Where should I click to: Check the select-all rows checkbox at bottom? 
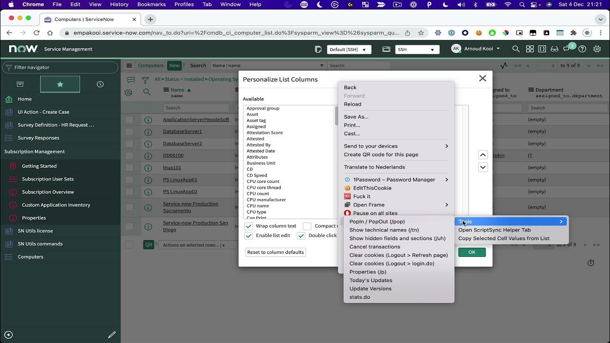[129, 245]
